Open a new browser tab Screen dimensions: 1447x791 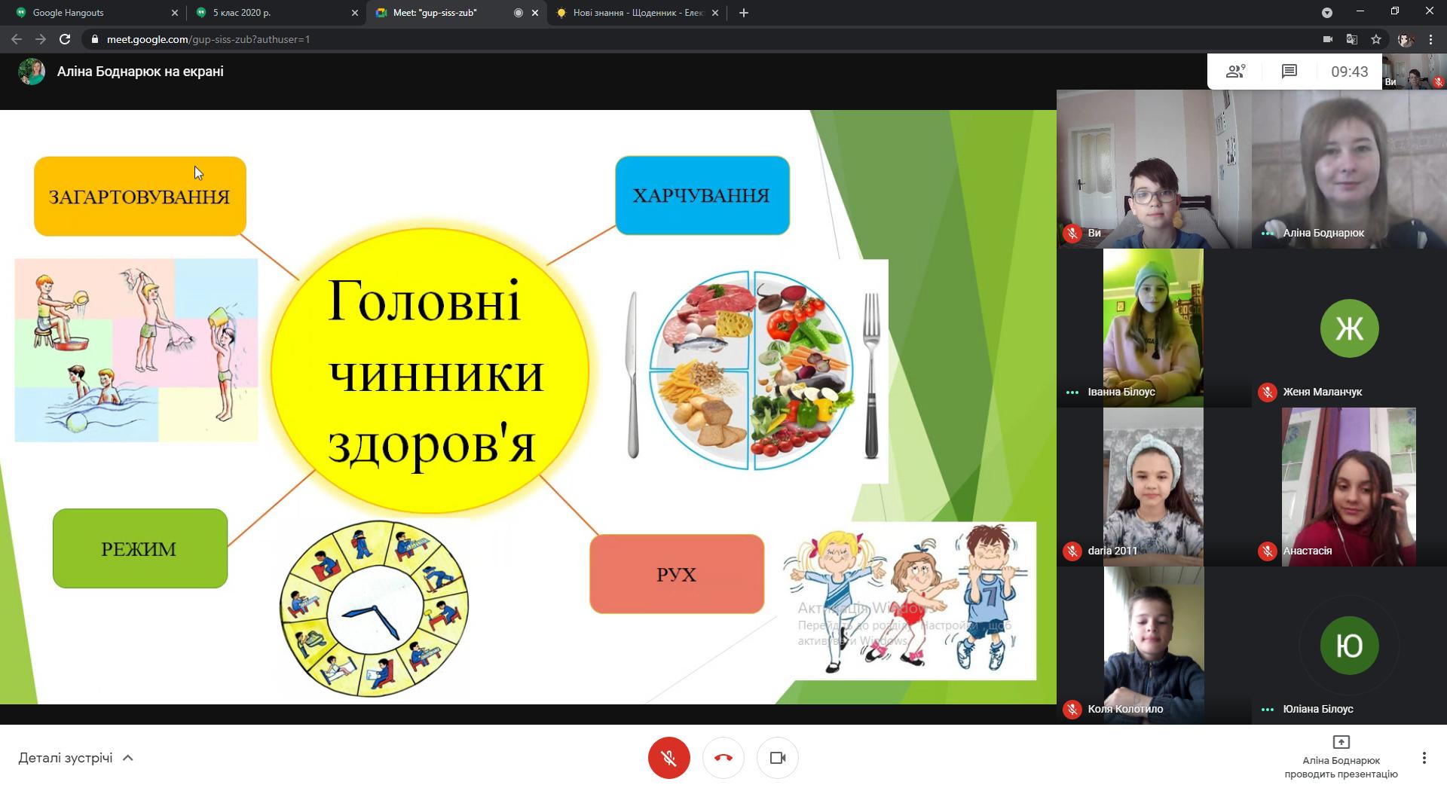pyautogui.click(x=743, y=13)
